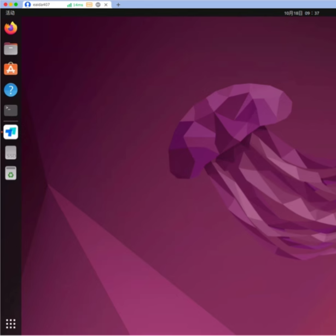Click the gray round icon in tab

point(98,5)
